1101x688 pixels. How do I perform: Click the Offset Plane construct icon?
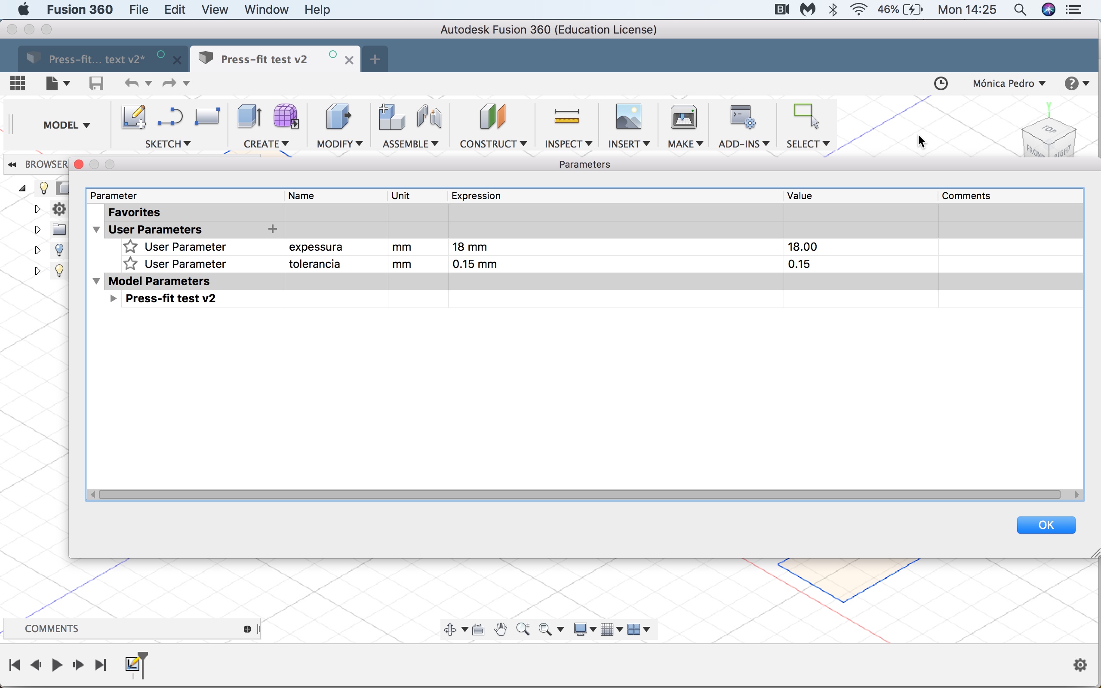493,117
